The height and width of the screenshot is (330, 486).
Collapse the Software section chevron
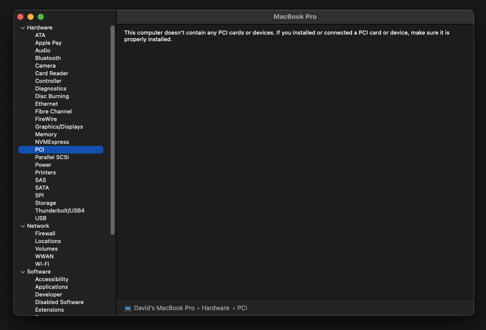[x=22, y=272]
